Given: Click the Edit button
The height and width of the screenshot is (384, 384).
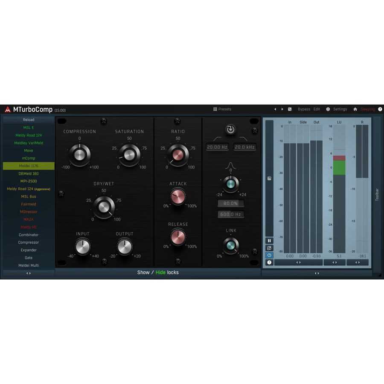Looking at the screenshot, I should 317,109.
